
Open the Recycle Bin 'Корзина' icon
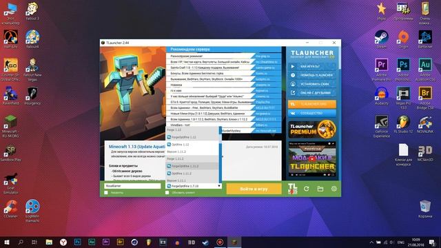425,209
